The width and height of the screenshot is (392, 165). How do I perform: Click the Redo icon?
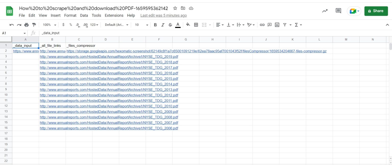tap(19, 25)
